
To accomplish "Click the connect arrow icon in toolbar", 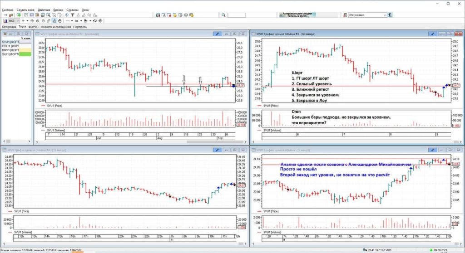I will (x=5, y=15).
